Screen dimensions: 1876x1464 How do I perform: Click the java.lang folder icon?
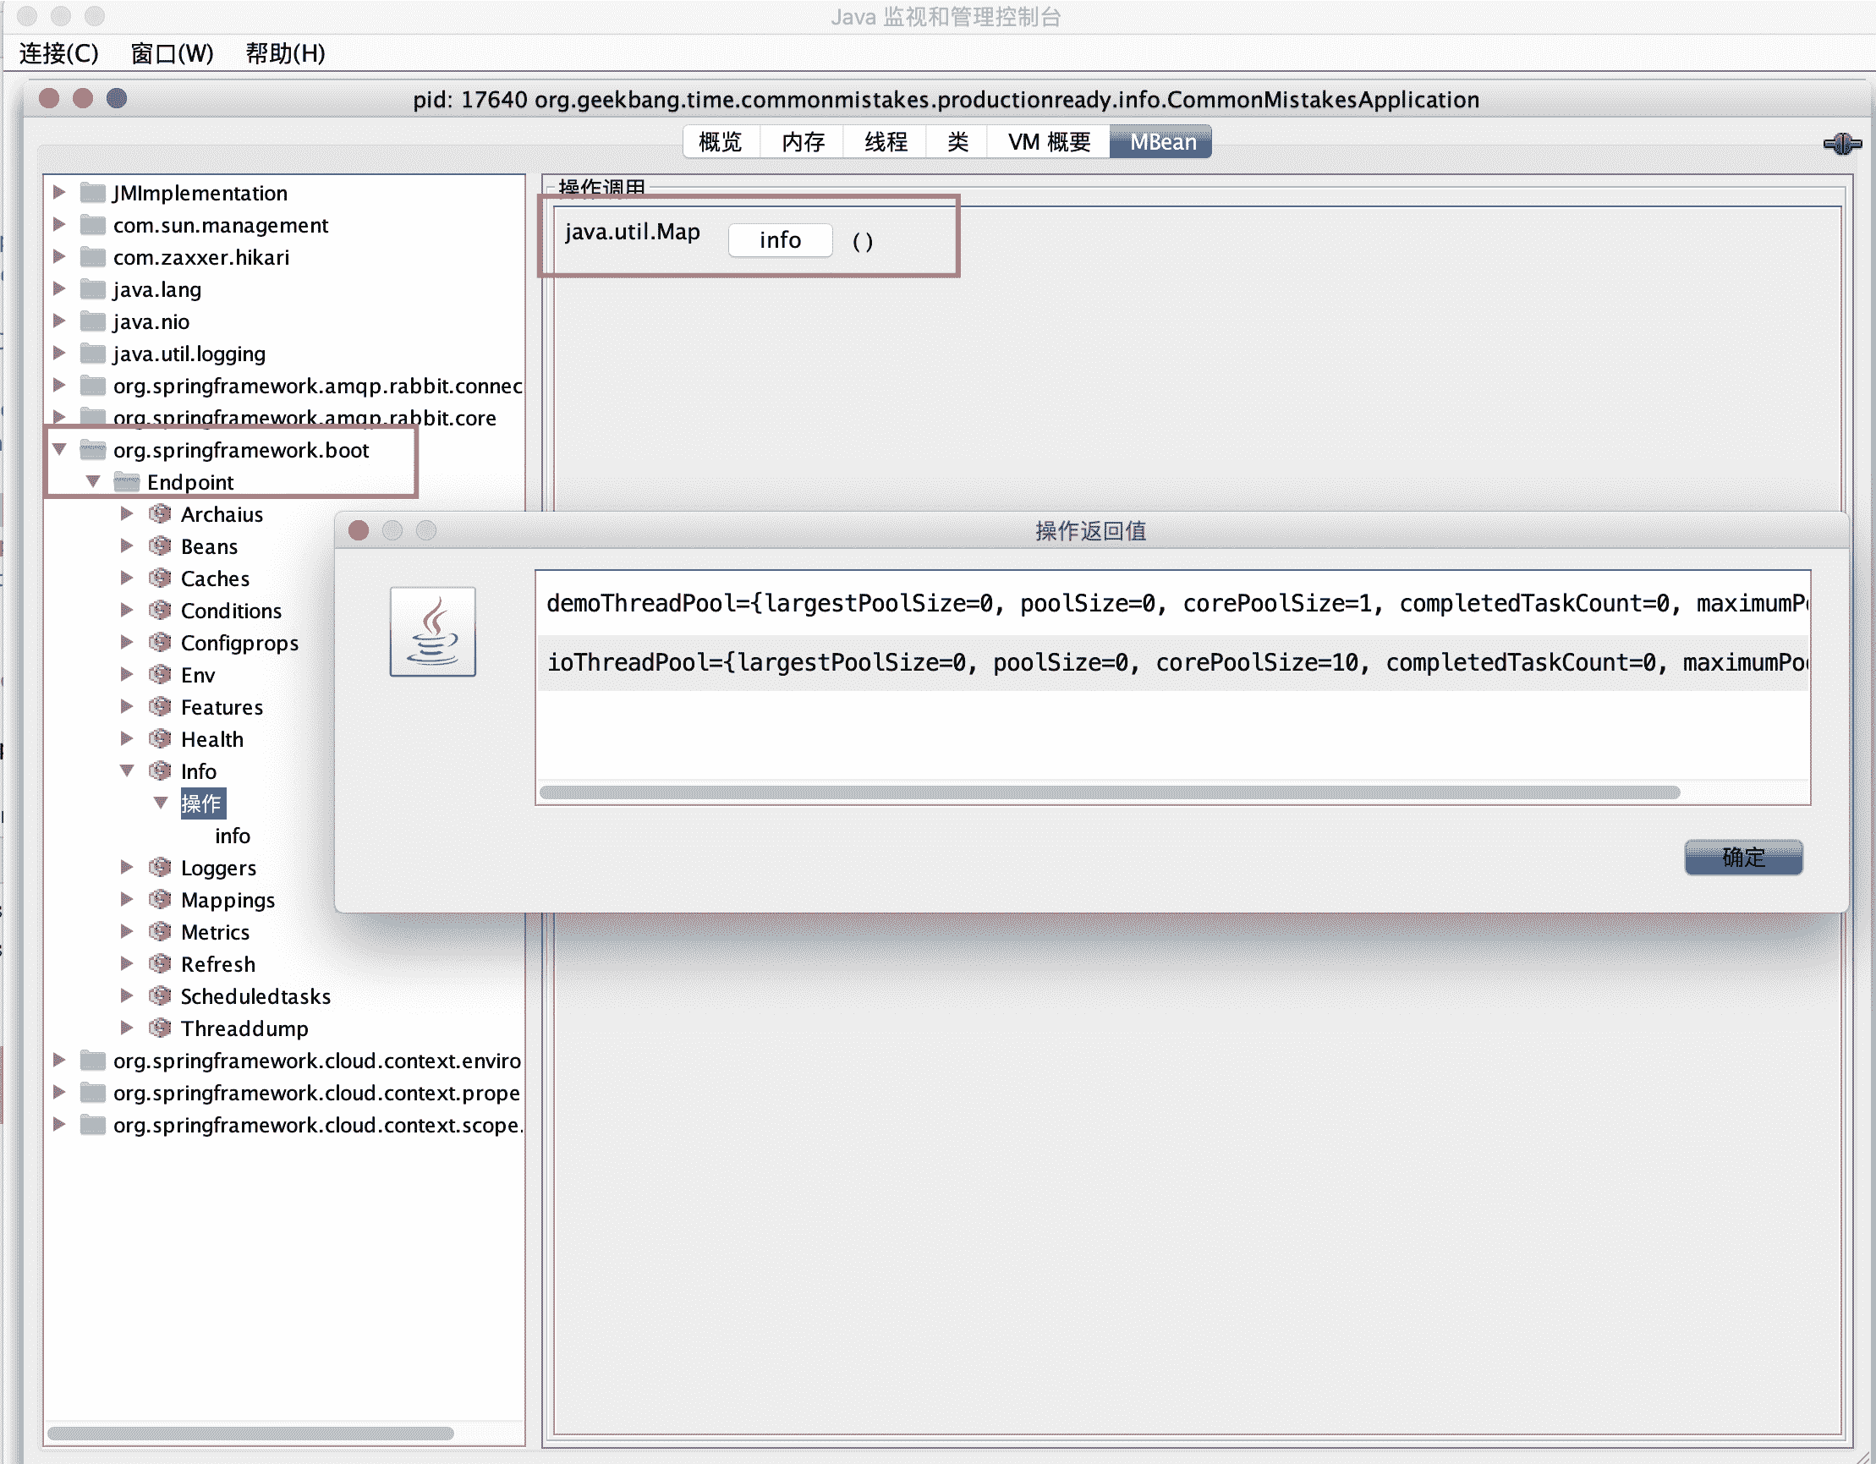point(93,289)
